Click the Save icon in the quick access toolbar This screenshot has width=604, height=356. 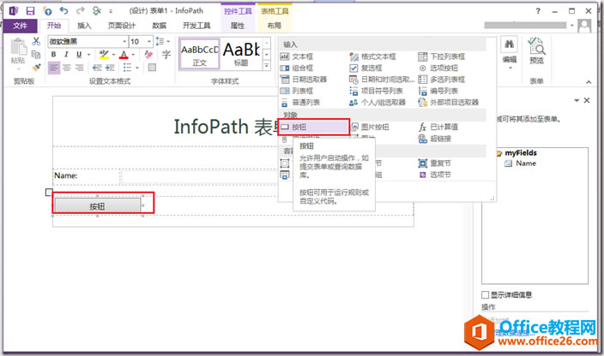tap(30, 11)
